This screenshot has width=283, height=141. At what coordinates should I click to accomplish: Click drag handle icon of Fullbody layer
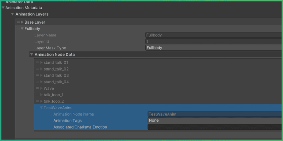pyautogui.click(x=18, y=29)
